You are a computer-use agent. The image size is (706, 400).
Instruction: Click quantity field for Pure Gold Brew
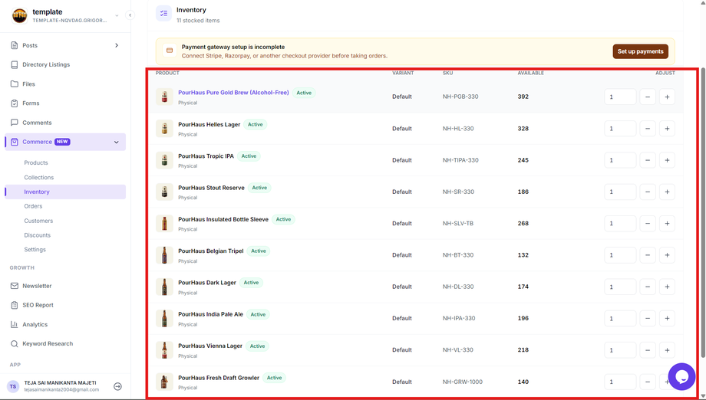pyautogui.click(x=620, y=97)
